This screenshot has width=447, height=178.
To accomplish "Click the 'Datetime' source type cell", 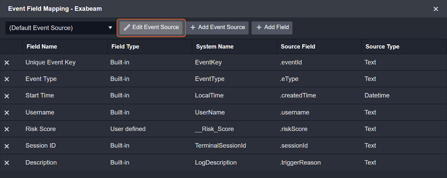I will coord(377,95).
